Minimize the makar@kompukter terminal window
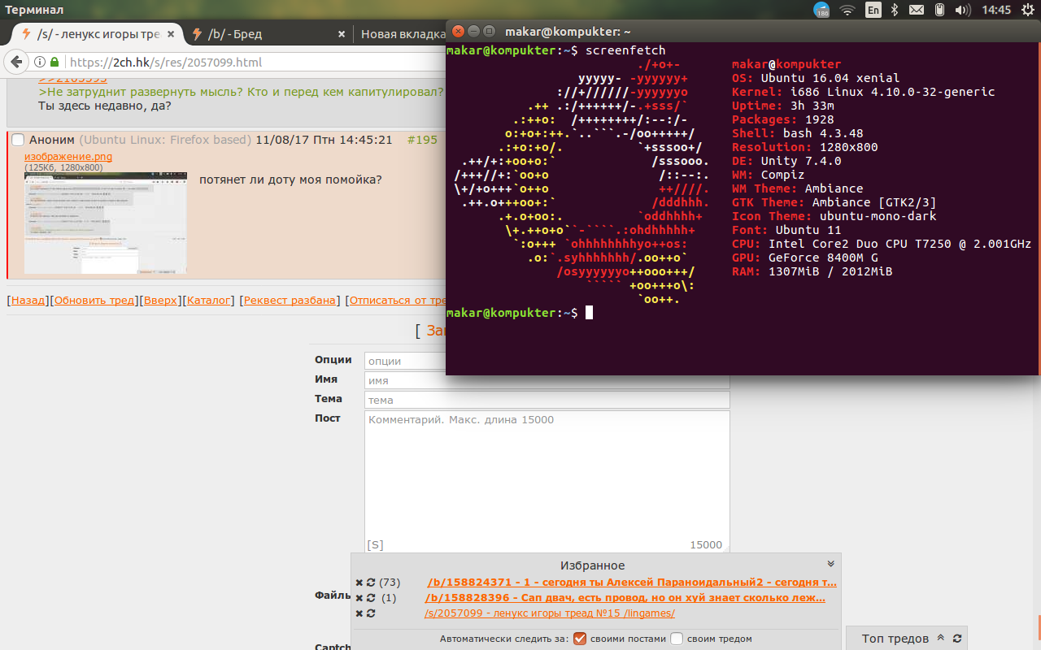Viewport: 1041px width, 650px height. [474, 31]
